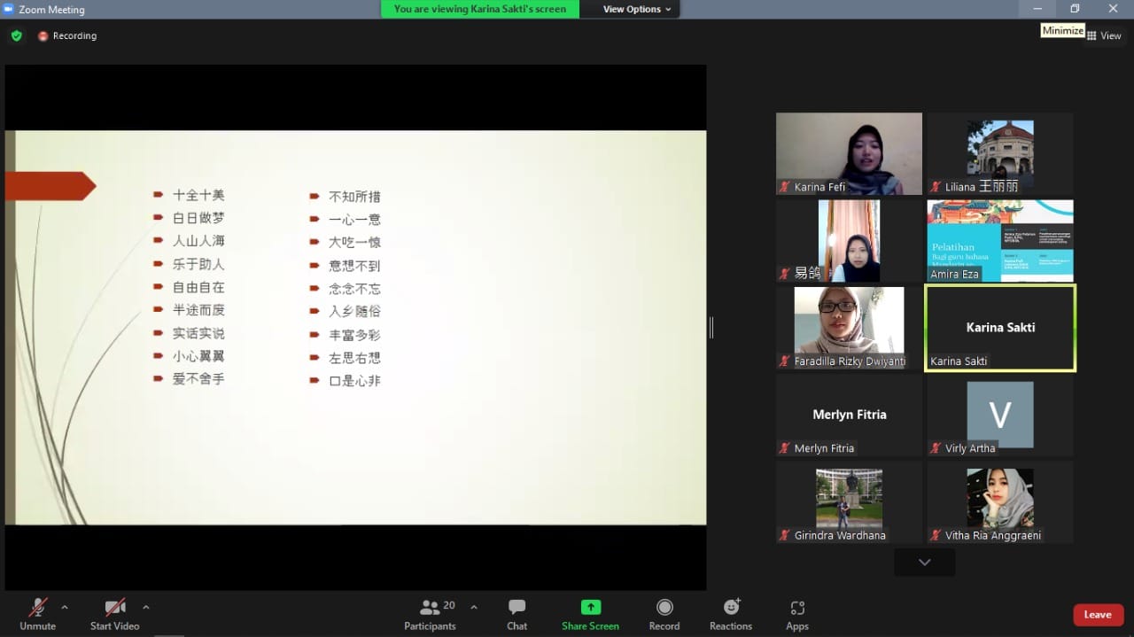Start recording with the Record icon
The width and height of the screenshot is (1134, 637).
pos(664,613)
